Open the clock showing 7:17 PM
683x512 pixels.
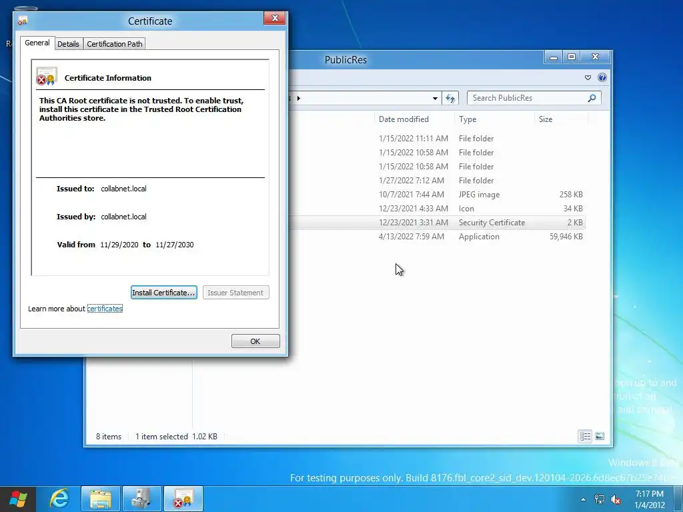pos(650,499)
